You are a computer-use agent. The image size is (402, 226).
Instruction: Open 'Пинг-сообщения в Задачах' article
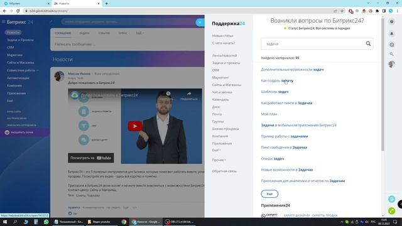pyautogui.click(x=284, y=148)
